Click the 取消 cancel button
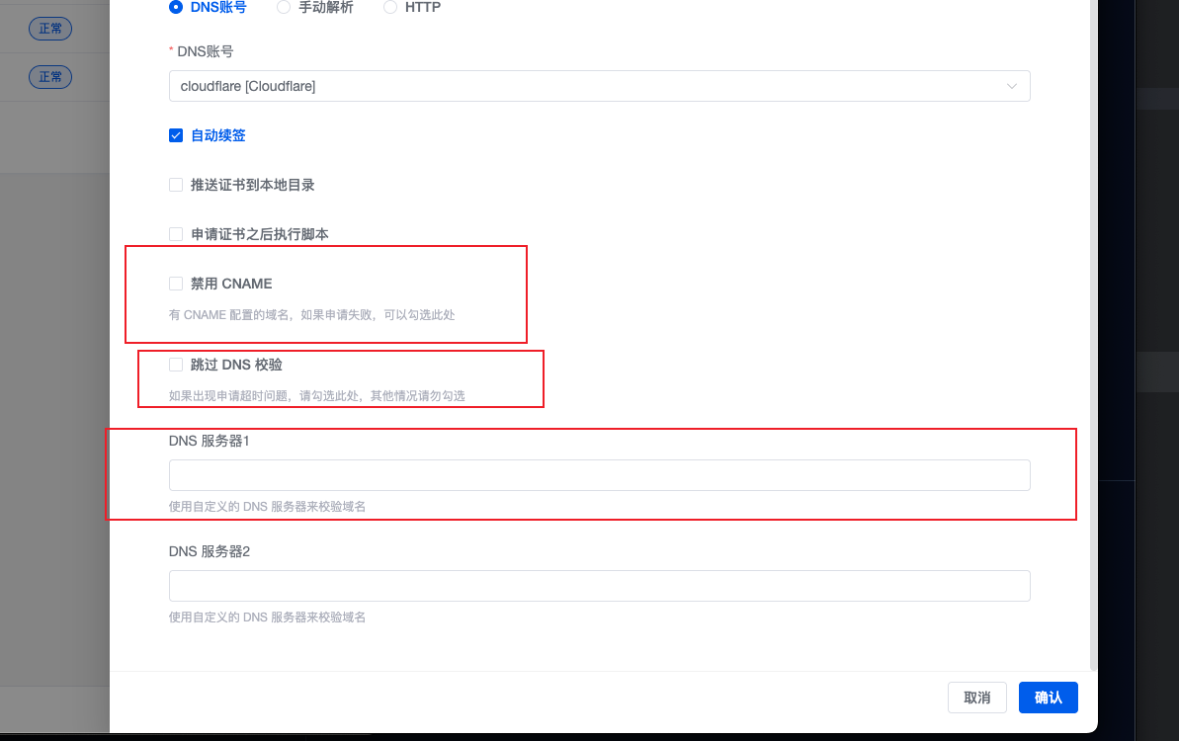This screenshot has height=741, width=1179. point(976,699)
